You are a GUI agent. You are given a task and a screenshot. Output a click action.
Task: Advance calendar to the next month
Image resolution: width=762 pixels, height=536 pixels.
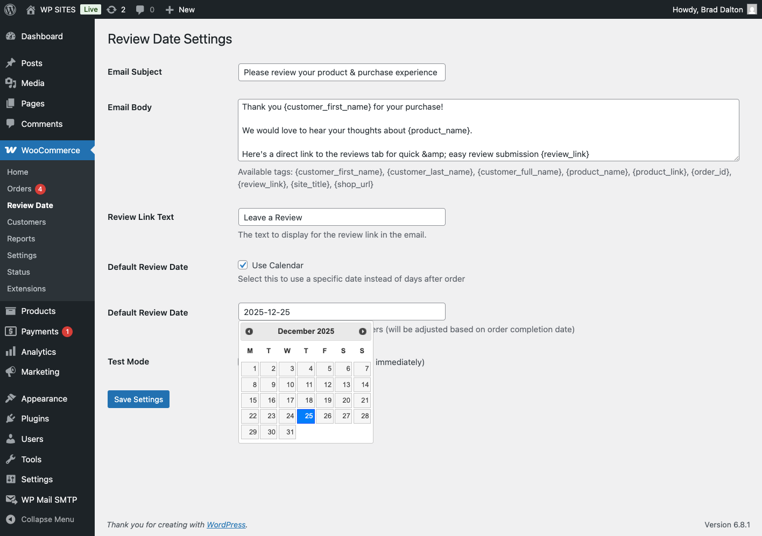[x=363, y=332]
